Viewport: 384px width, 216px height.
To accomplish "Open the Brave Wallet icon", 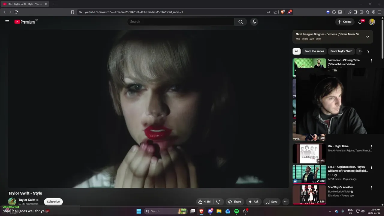I will coord(361,12).
